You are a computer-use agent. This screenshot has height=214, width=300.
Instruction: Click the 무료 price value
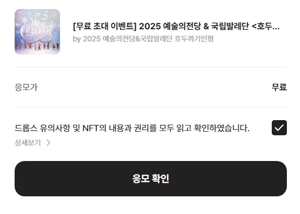[279, 87]
